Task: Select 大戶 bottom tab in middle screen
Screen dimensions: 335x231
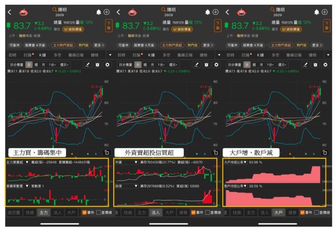Action: click(169, 212)
